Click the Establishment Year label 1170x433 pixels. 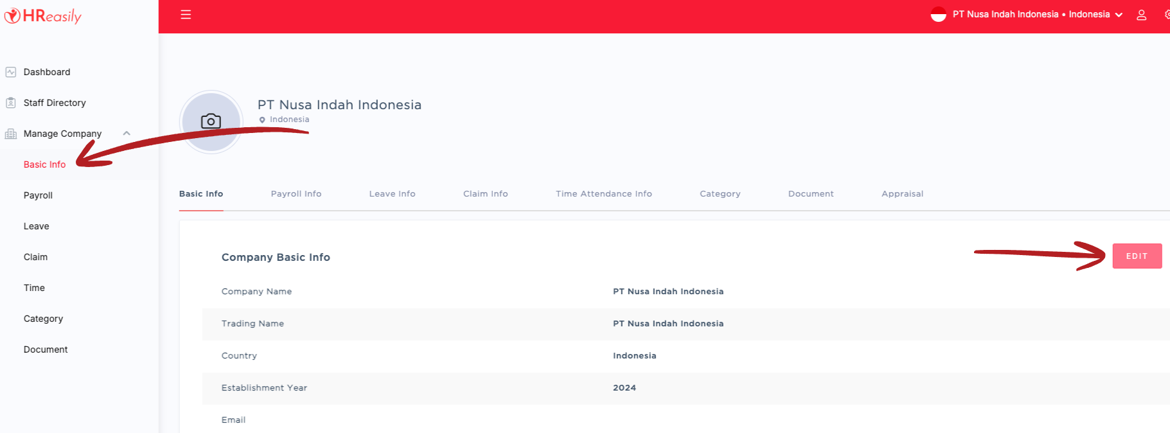coord(264,388)
